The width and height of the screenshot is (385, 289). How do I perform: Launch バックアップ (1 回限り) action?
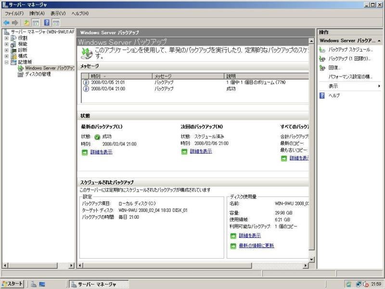(350, 59)
